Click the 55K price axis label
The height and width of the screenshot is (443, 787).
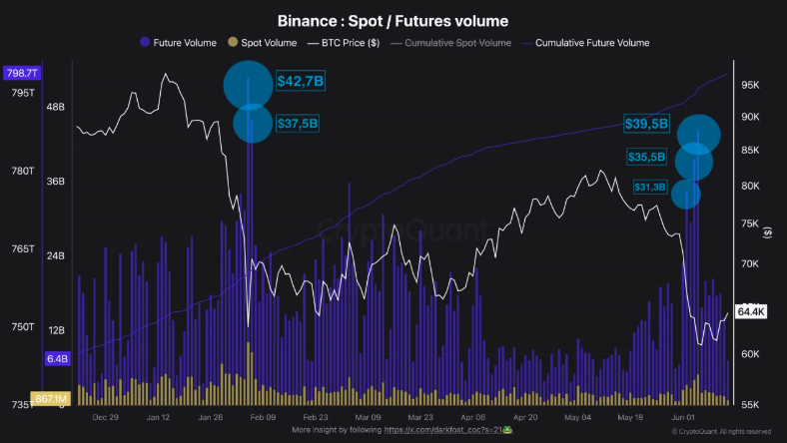750,404
